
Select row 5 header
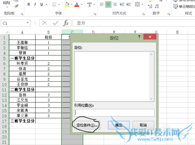tap(4, 58)
